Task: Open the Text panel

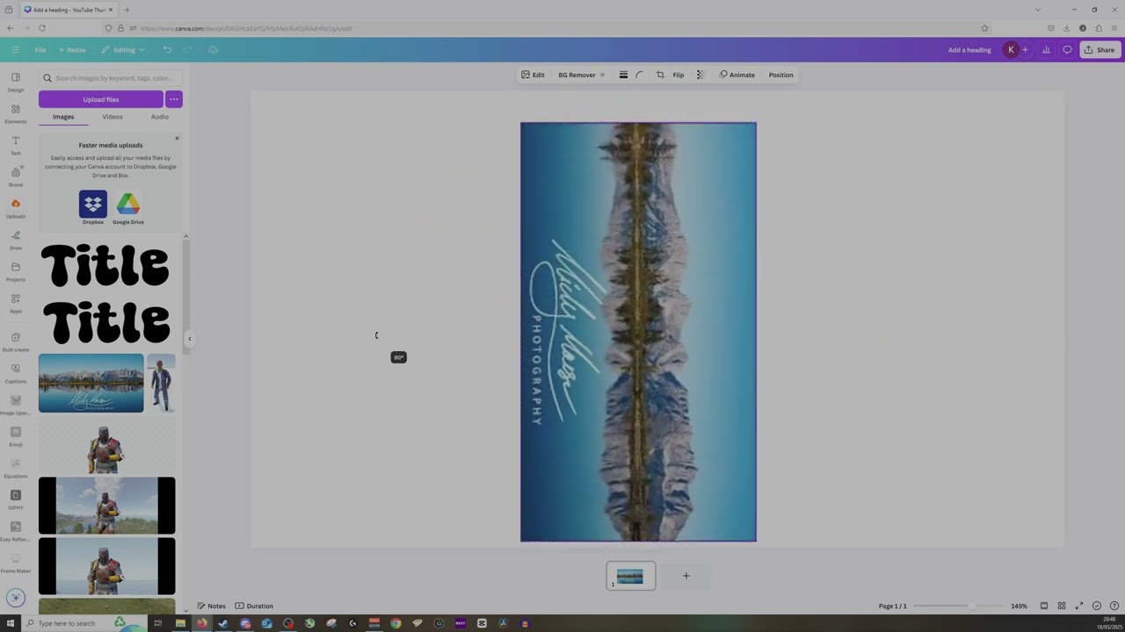Action: [16, 146]
